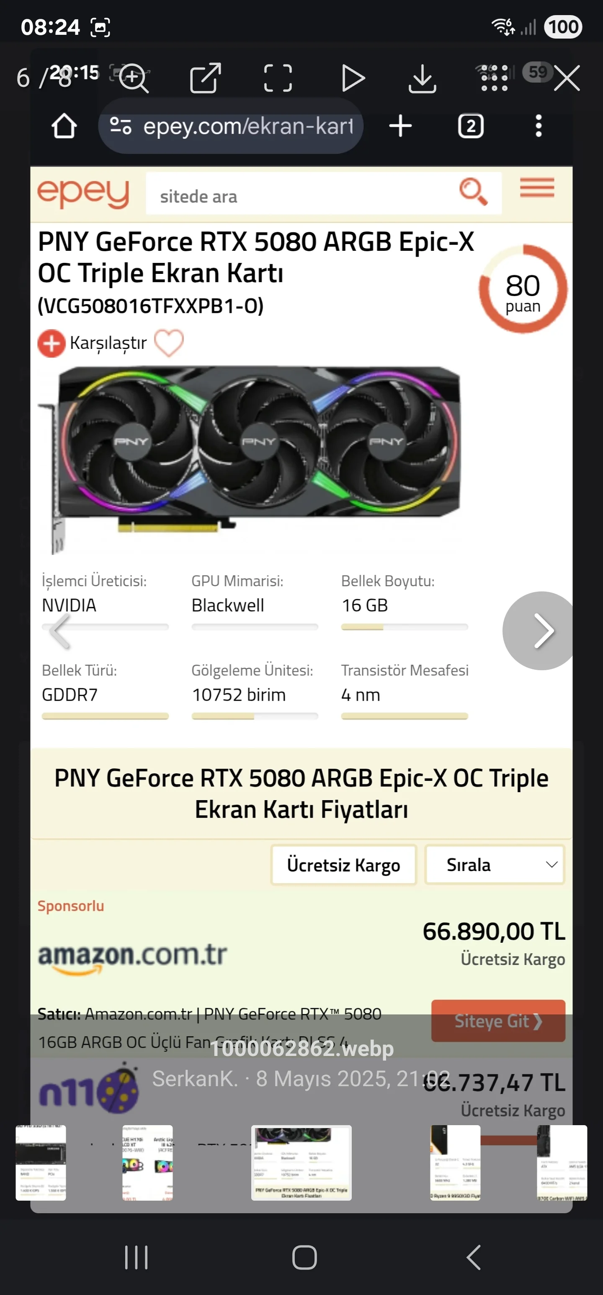Close the image viewer

pyautogui.click(x=567, y=78)
